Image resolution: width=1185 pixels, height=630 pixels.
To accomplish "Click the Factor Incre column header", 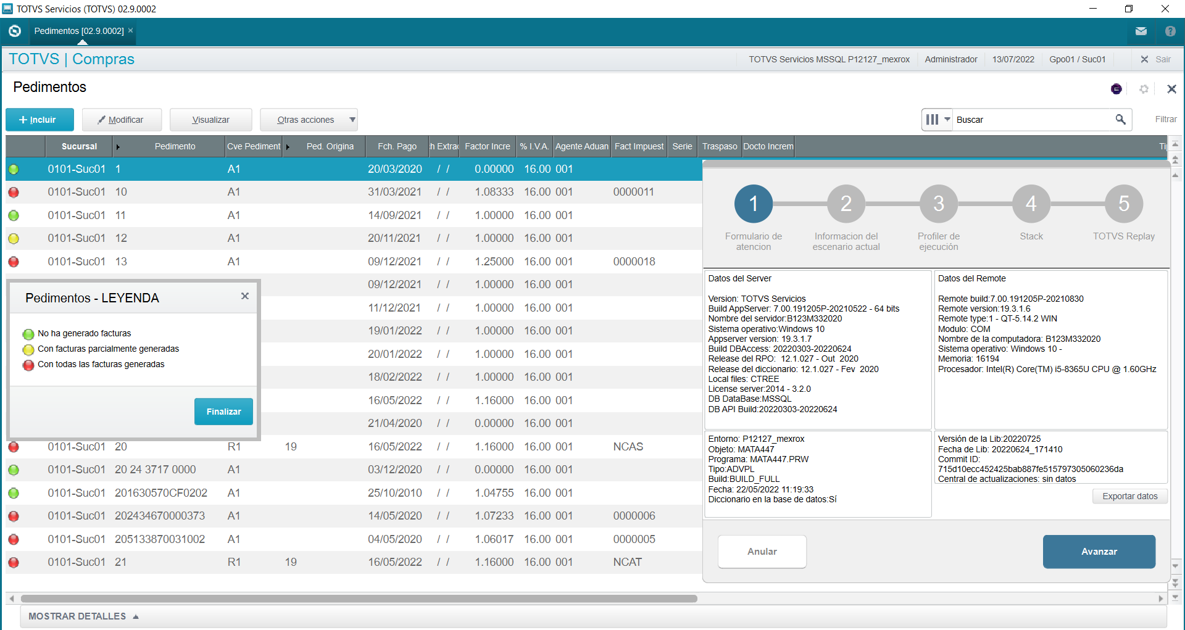I will click(x=487, y=146).
